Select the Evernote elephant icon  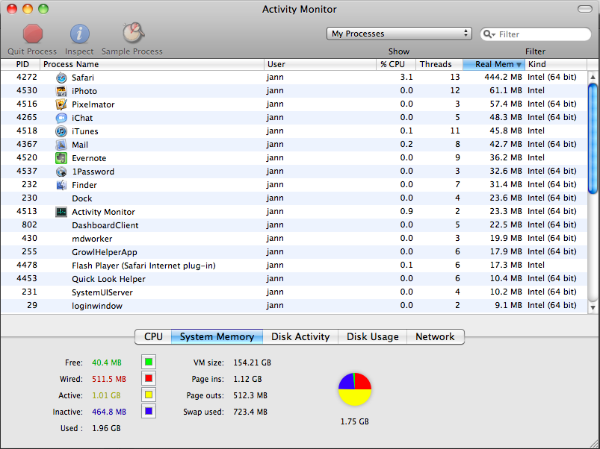click(x=61, y=157)
